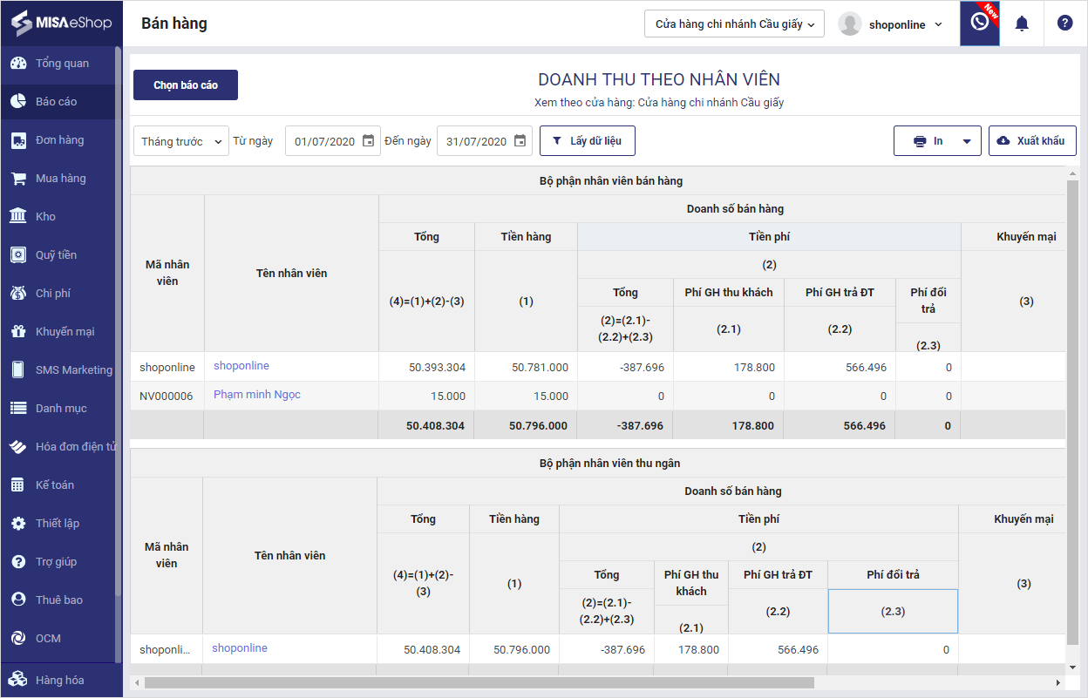The width and height of the screenshot is (1088, 698).
Task: Open Quỹ tiền in the sidebar
Action: (x=56, y=255)
